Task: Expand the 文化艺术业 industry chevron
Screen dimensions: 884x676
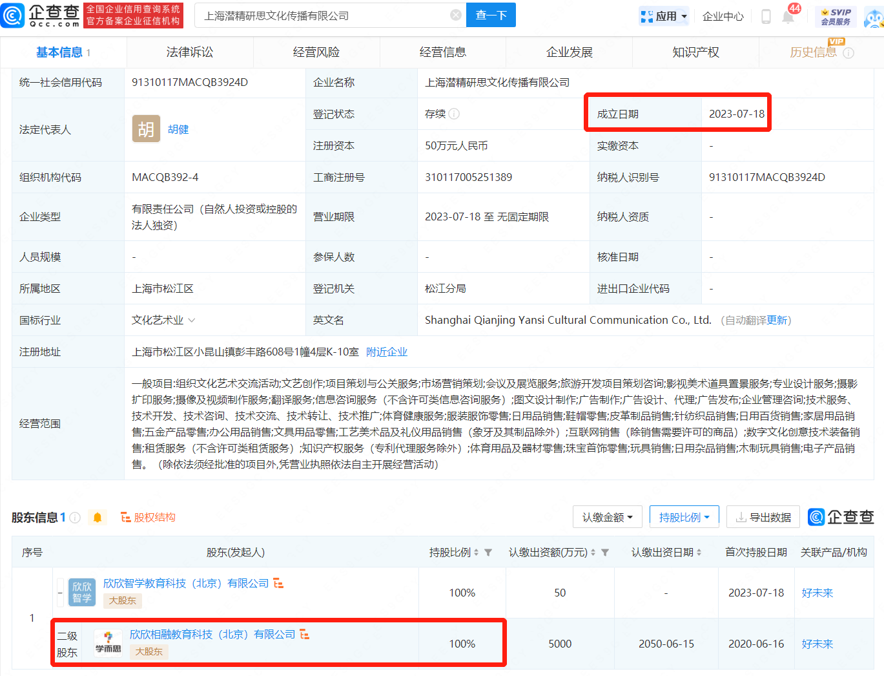Action: [x=191, y=321]
